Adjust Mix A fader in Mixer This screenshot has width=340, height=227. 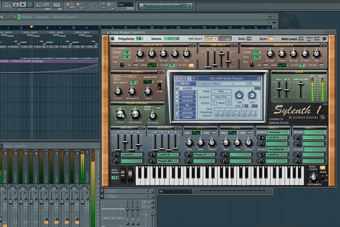pyautogui.click(x=279, y=89)
